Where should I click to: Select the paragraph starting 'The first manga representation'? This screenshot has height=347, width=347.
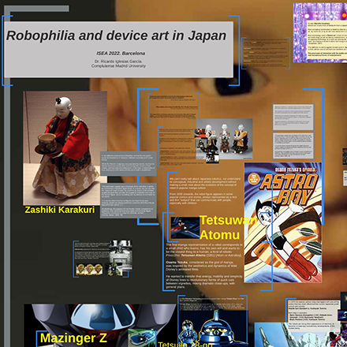point(204,250)
